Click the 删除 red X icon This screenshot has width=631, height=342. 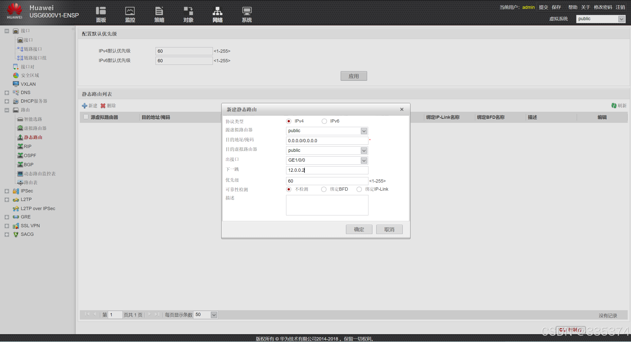103,106
